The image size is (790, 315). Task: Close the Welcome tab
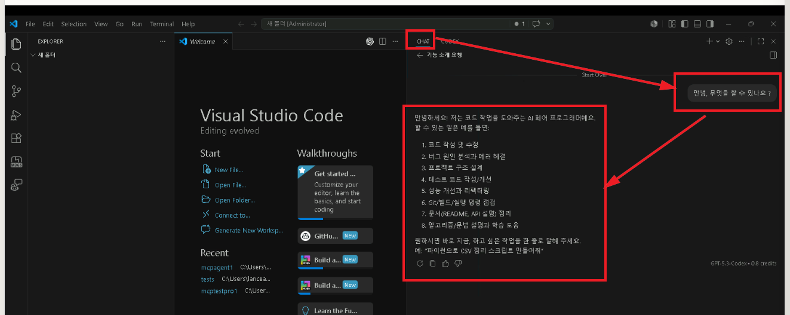tap(225, 41)
